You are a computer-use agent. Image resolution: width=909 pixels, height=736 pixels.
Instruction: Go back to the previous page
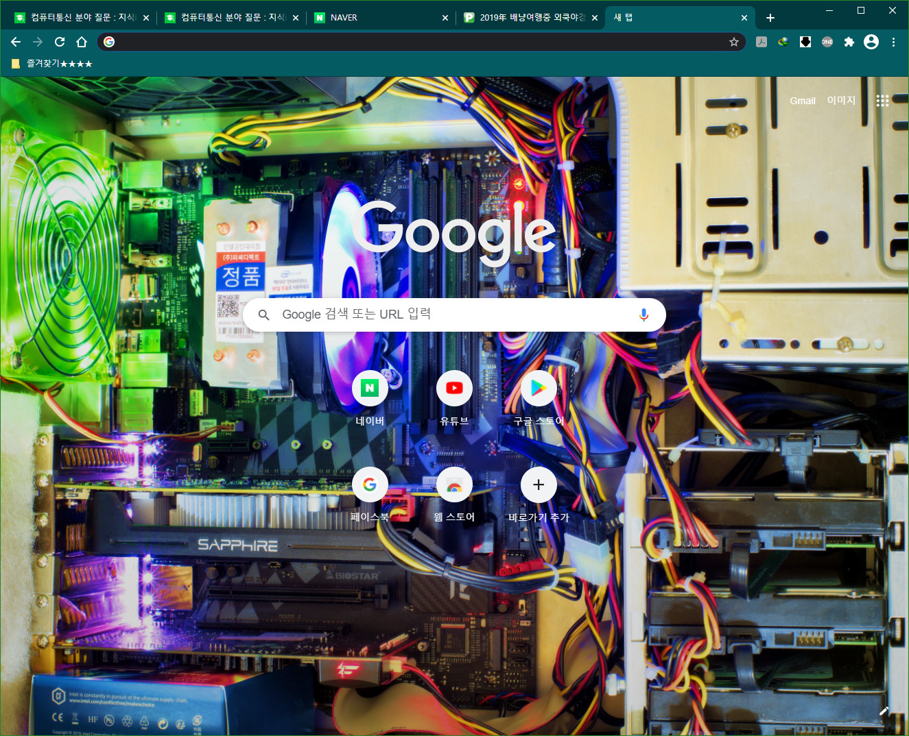click(16, 42)
